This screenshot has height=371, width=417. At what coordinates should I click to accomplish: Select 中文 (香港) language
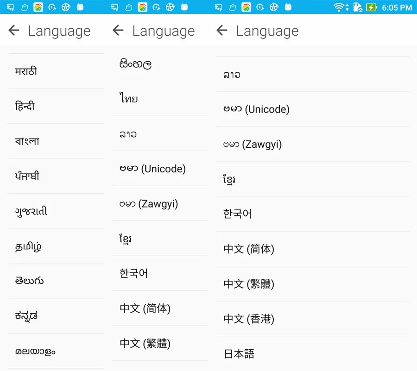[x=312, y=319]
